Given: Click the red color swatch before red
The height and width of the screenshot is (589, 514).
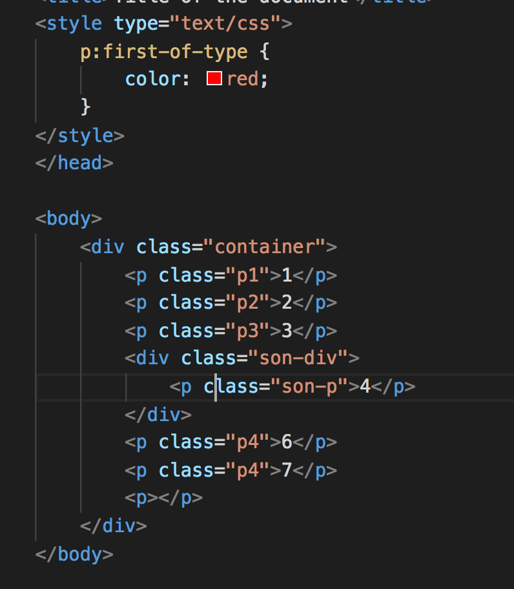Looking at the screenshot, I should pyautogui.click(x=214, y=79).
